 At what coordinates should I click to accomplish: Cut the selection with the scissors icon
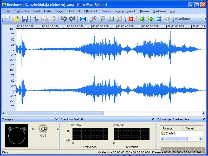36,19
